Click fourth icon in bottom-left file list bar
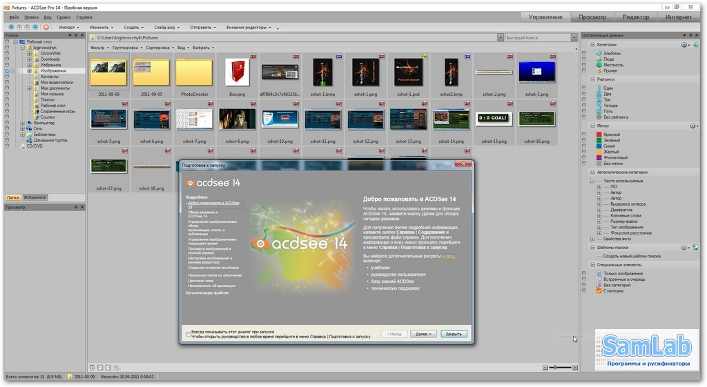This screenshot has height=387, width=707. [x=116, y=368]
